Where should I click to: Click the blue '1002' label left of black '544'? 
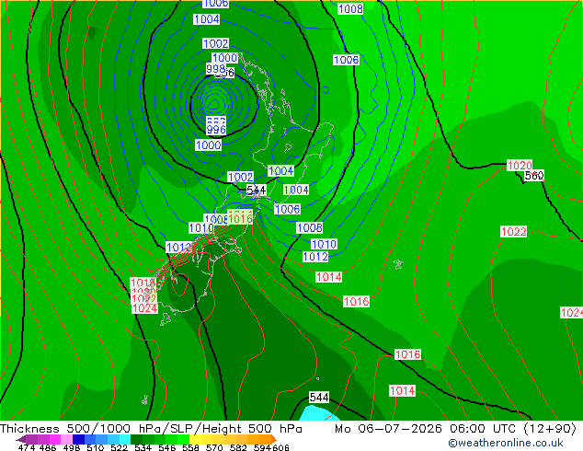pos(241,177)
